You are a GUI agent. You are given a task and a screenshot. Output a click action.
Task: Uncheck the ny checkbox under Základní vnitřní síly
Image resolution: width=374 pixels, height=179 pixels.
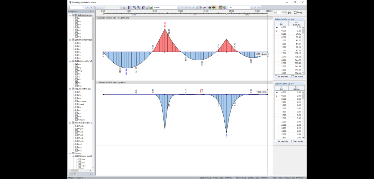coord(76,83)
